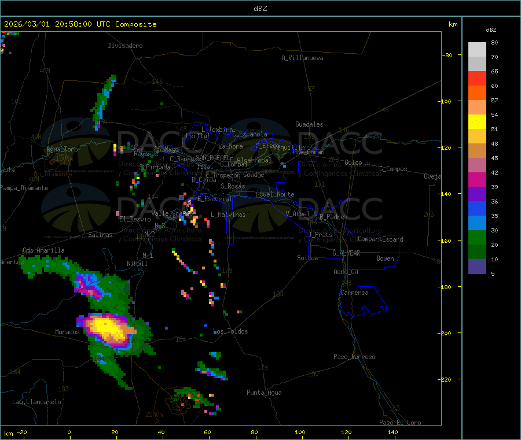The height and width of the screenshot is (440, 521).
Task: Click the Atuel_Norte map label
Action: coord(275,194)
